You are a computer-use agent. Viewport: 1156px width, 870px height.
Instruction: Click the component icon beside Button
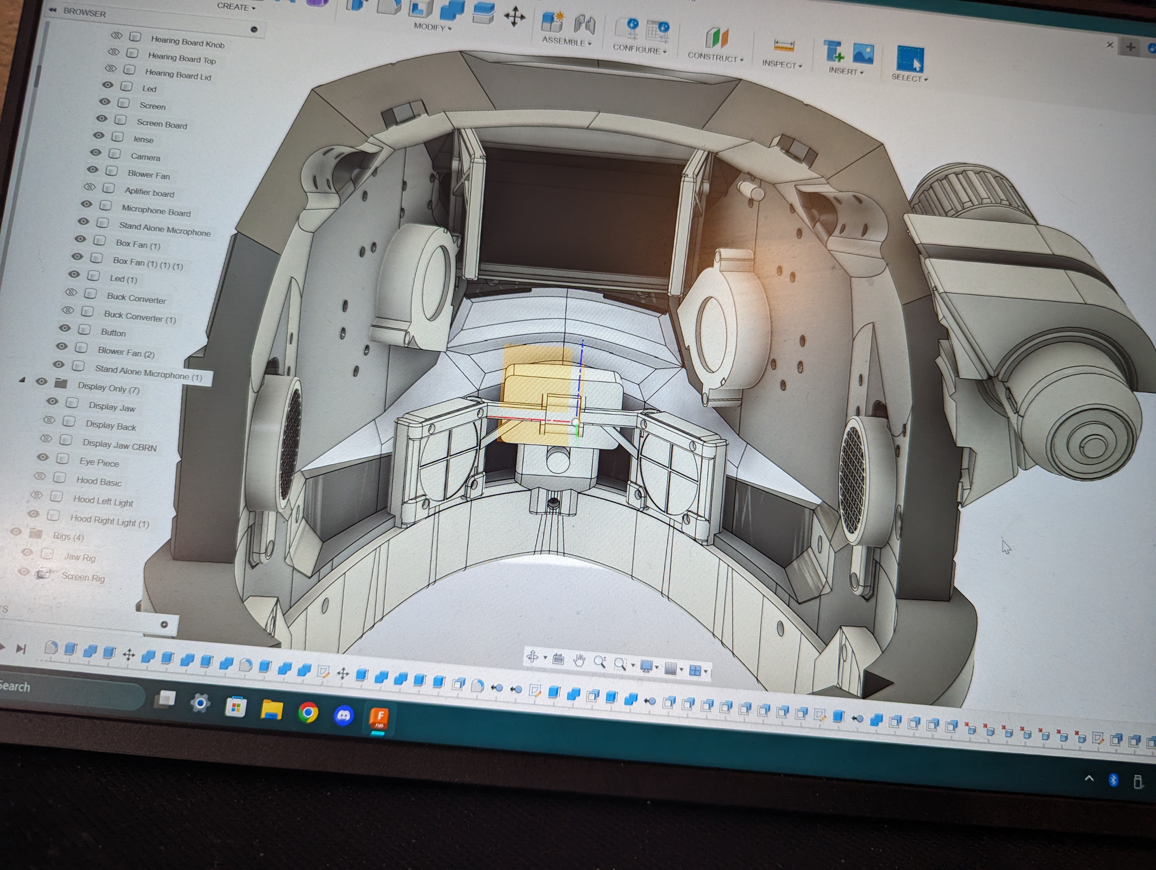click(x=84, y=330)
